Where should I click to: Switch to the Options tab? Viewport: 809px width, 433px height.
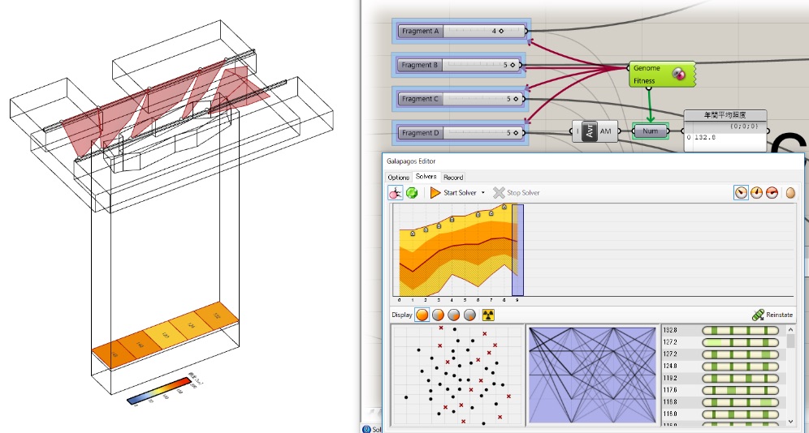tap(398, 177)
